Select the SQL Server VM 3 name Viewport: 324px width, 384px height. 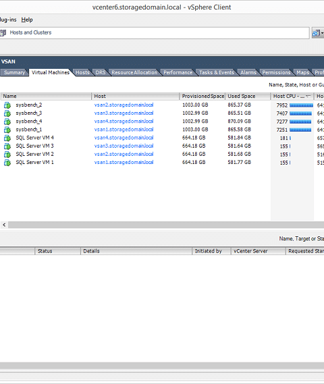35,146
